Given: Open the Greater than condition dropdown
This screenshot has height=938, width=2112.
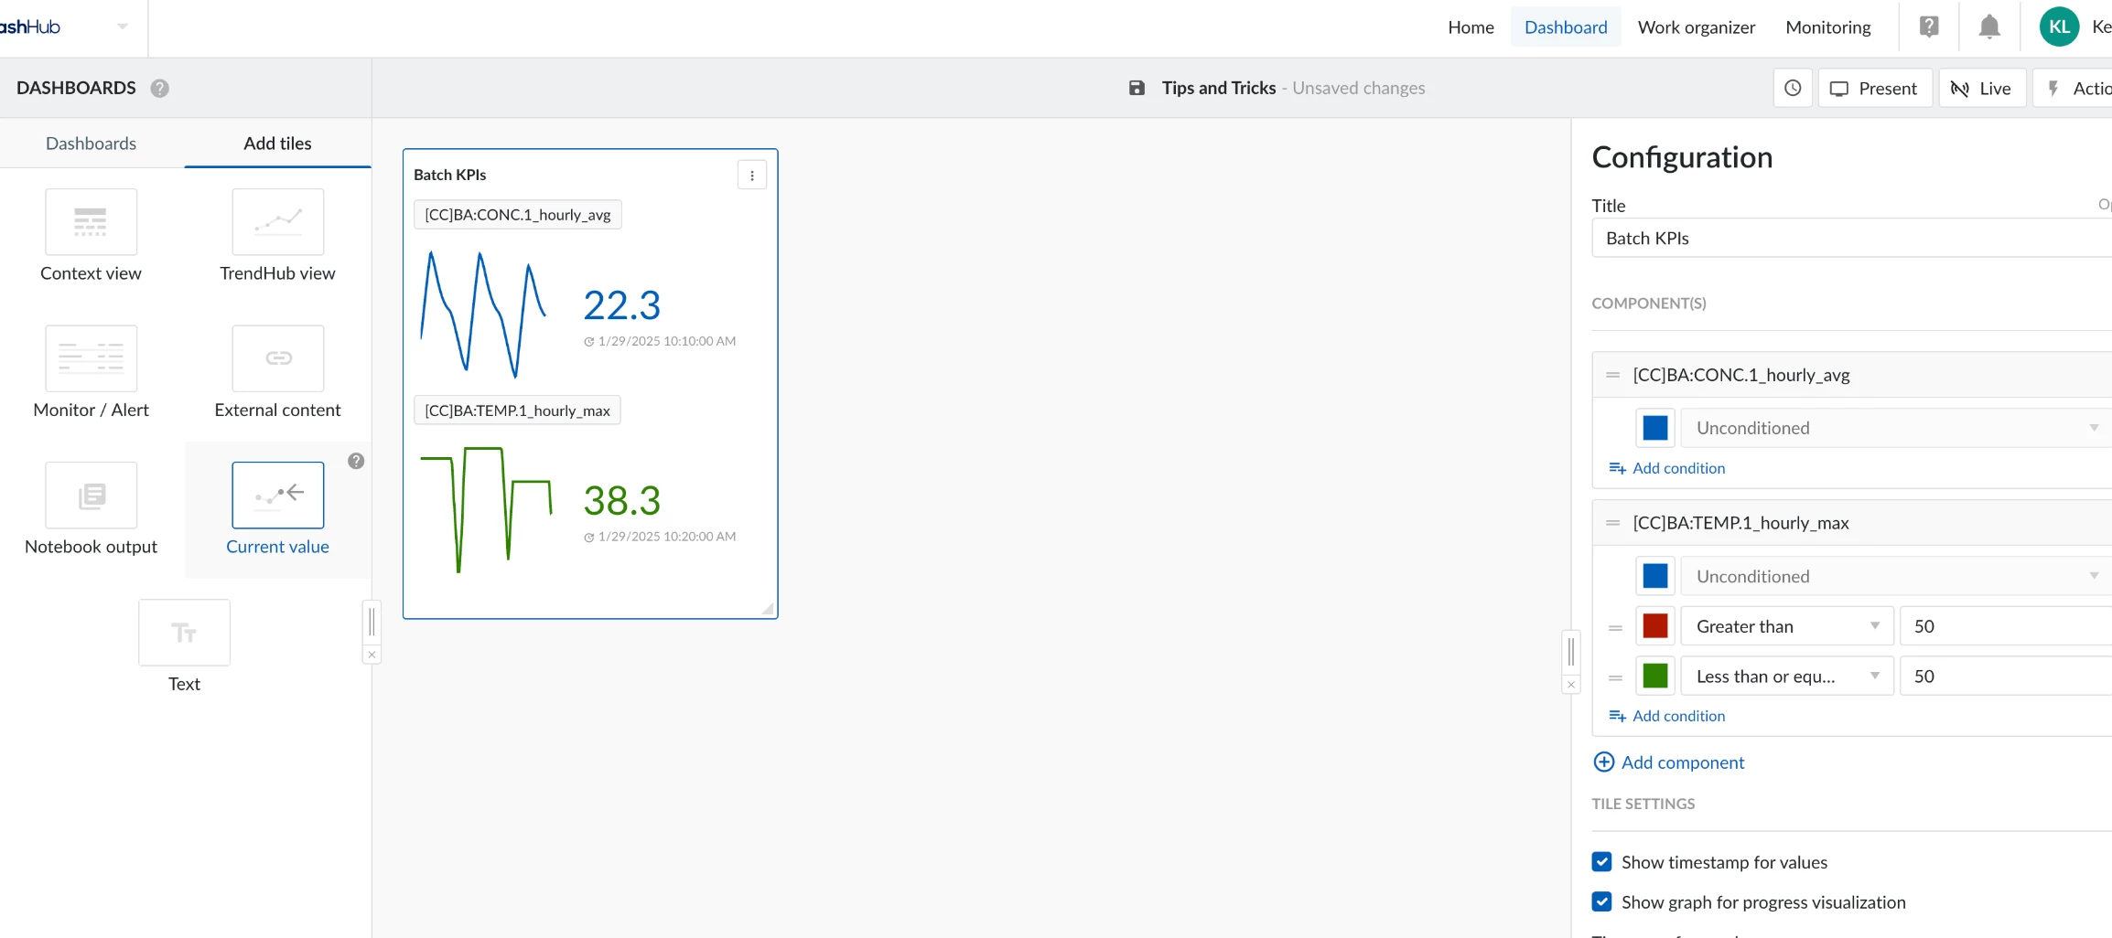Looking at the screenshot, I should [x=1786, y=625].
